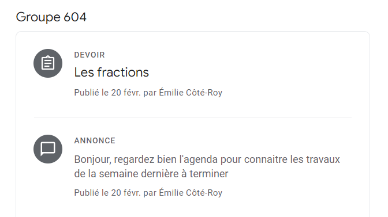Select Émilie Côté-Roy's name under the announcement
This screenshot has height=217, width=388.
[x=191, y=192]
